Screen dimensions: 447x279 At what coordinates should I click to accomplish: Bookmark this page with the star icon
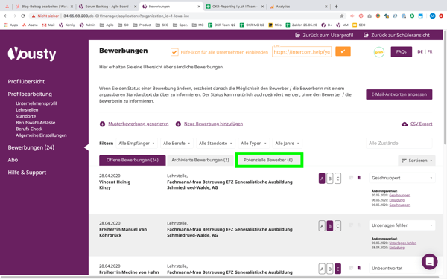[x=342, y=16]
